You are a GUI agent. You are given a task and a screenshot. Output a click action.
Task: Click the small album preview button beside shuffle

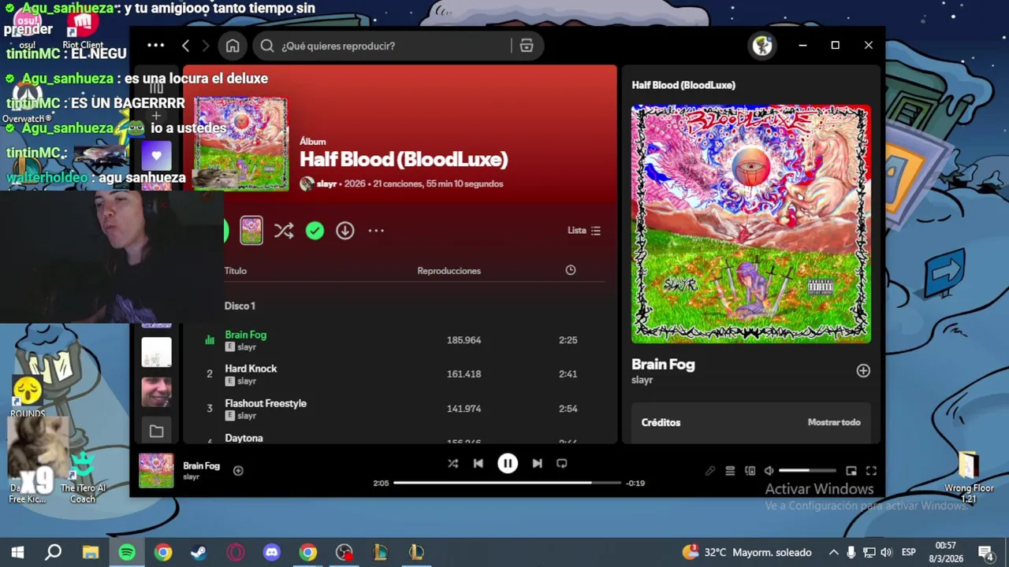251,230
